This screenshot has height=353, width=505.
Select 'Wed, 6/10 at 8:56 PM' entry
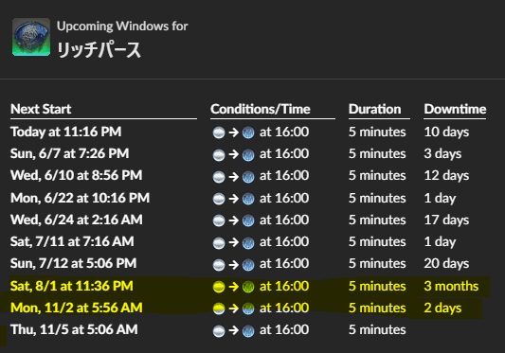pyautogui.click(x=77, y=175)
